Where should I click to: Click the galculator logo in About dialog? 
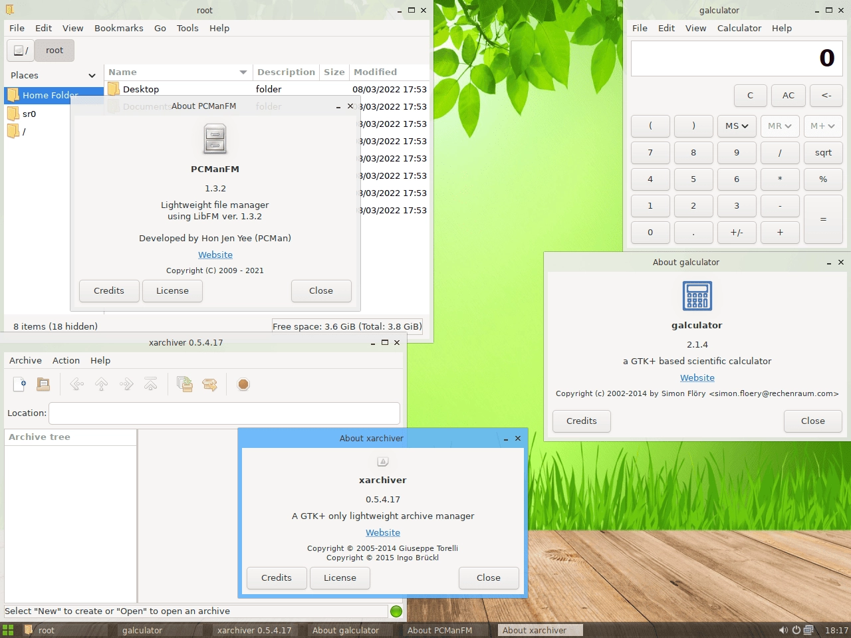click(x=697, y=296)
